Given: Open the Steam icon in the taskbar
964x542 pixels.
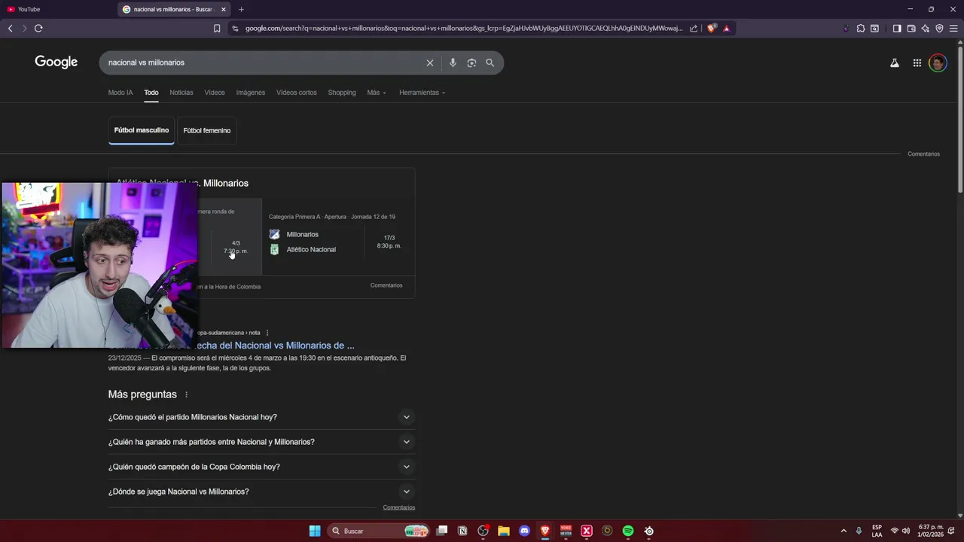Looking at the screenshot, I should tap(649, 531).
